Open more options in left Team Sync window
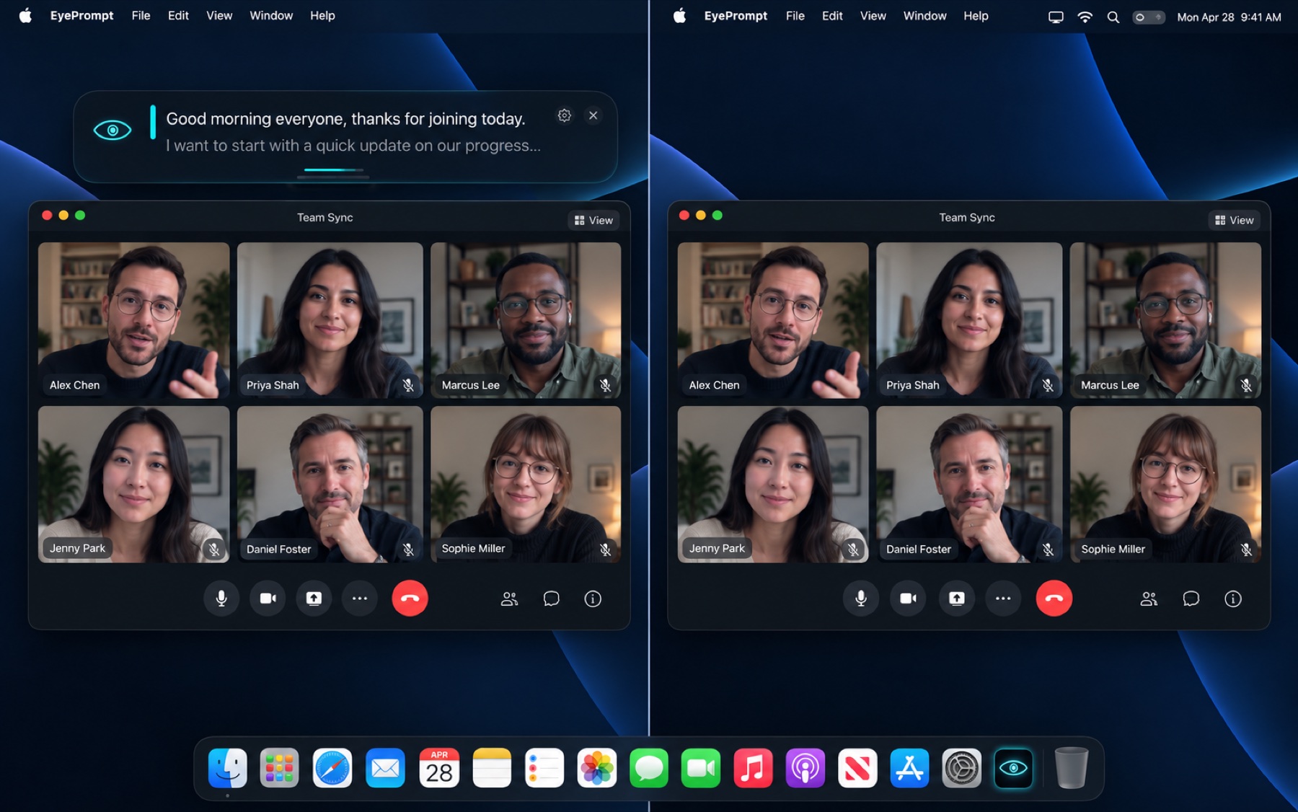The width and height of the screenshot is (1298, 812). (360, 599)
